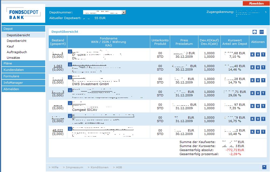Open the Pläne menu section
This screenshot has width=270, height=172.
click(23, 63)
